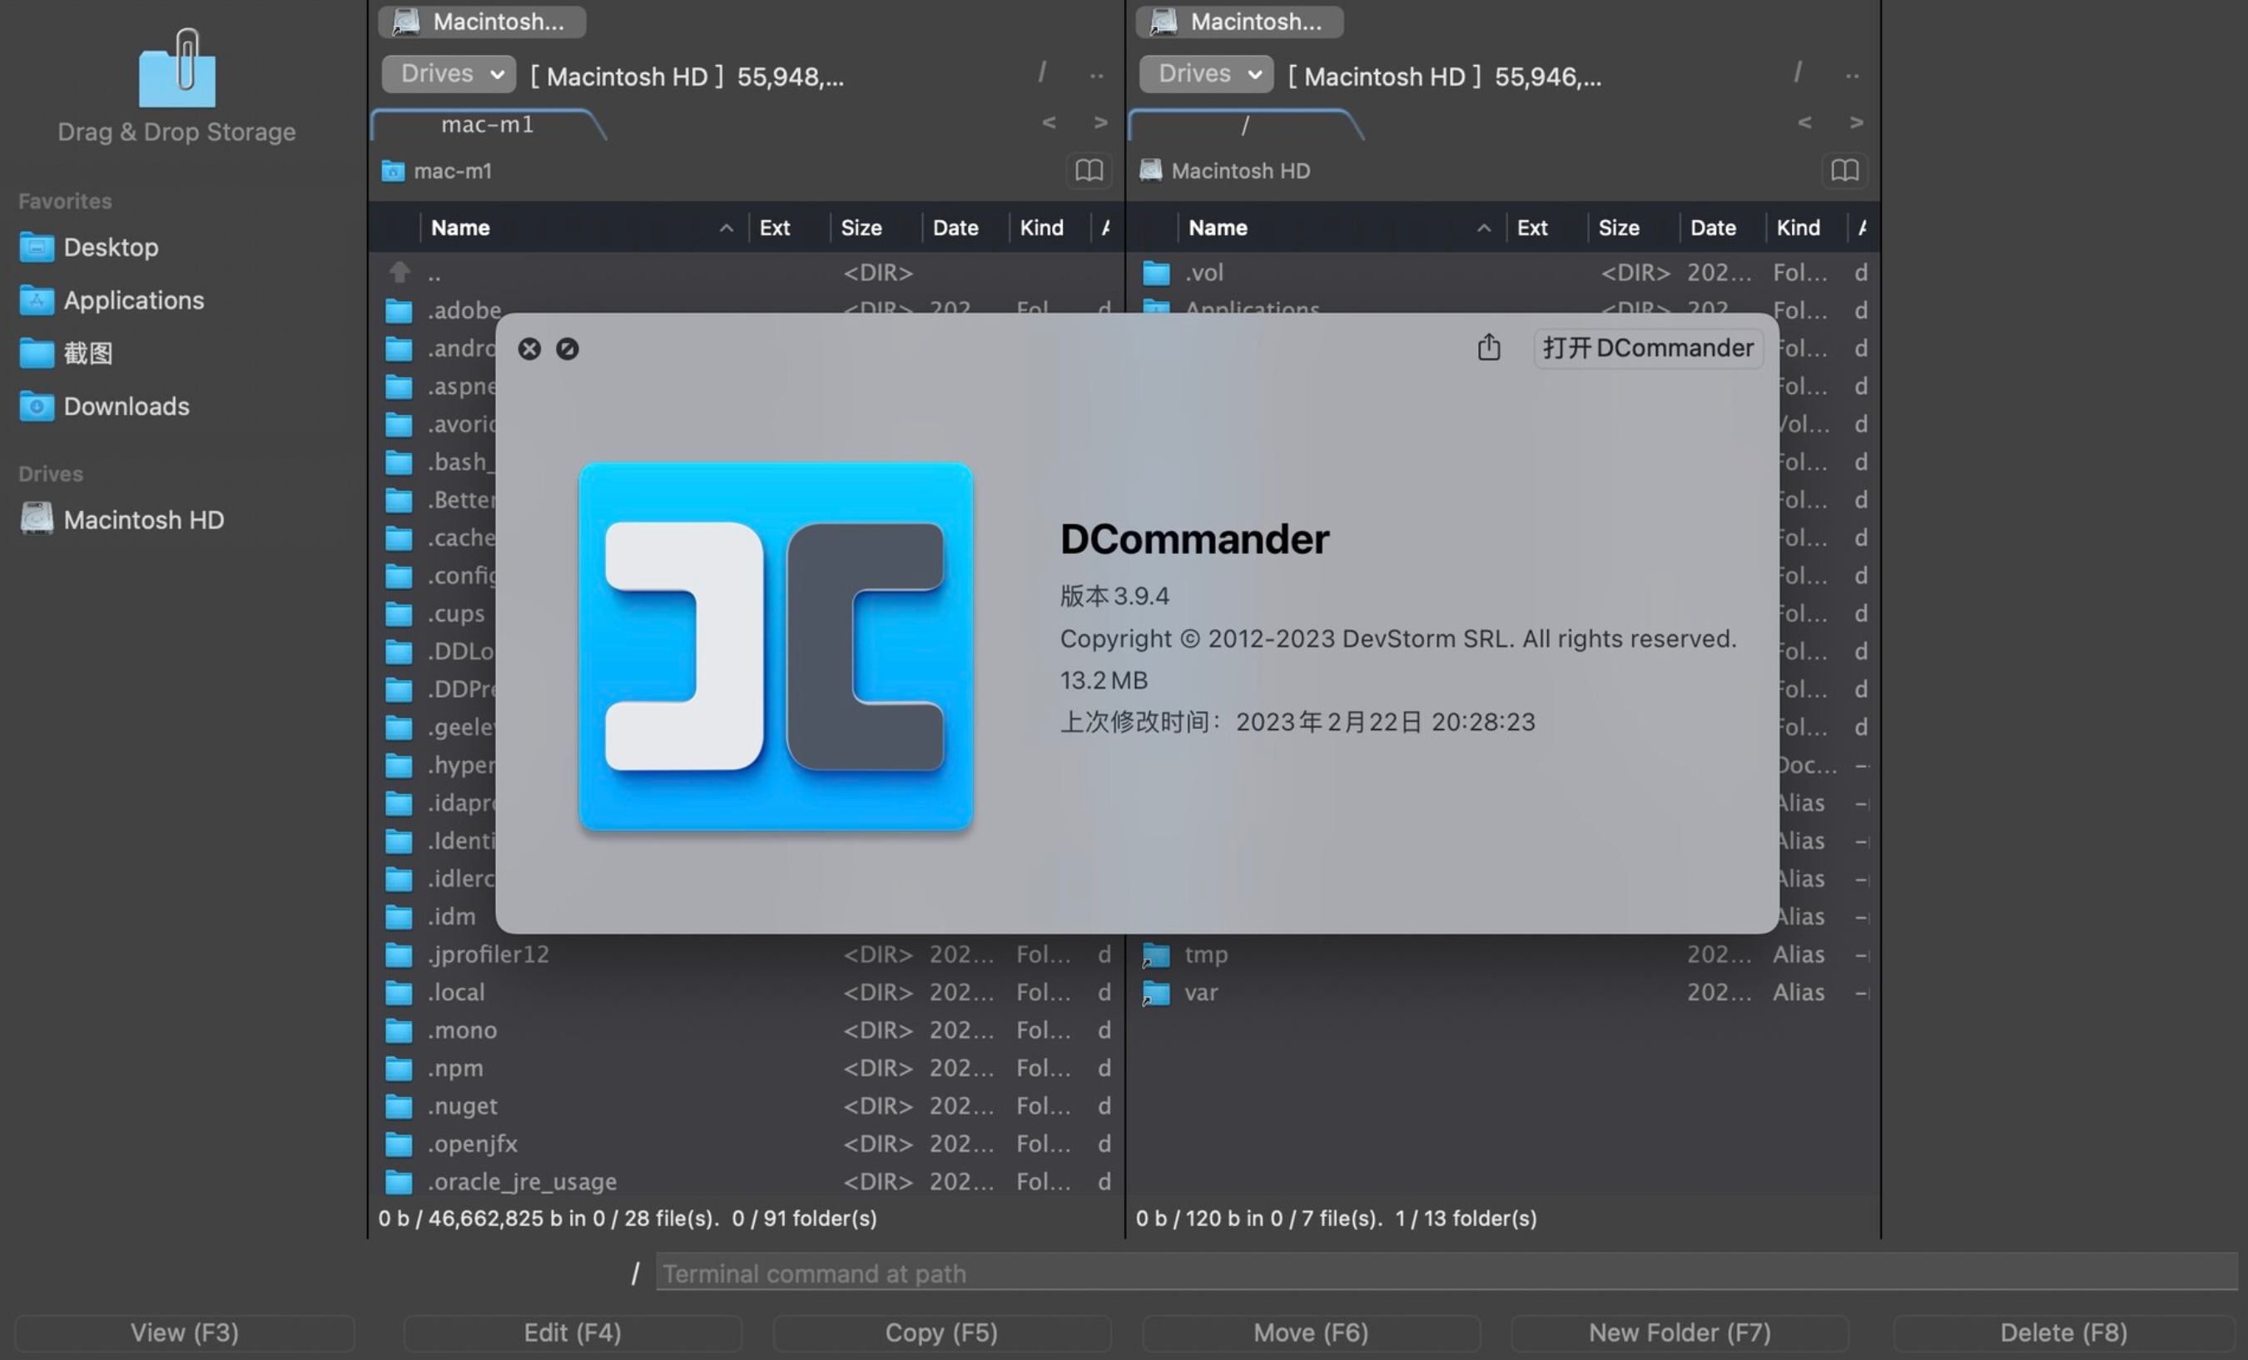Open the 截图 favorite folder

click(x=66, y=353)
